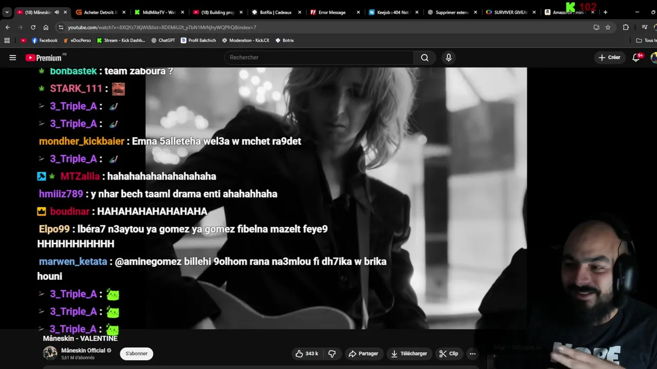Share the video via Partager
Viewport: 657px width, 369px height.
tap(363, 354)
